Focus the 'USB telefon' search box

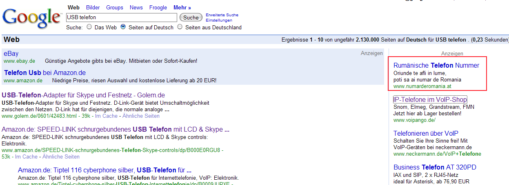(122, 18)
